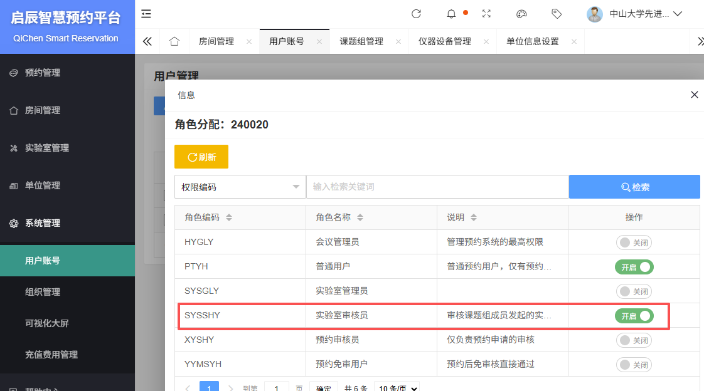Screen dimensions: 704x391
Task: Enable the 会议管理员 role toggle
Action: 634,242
